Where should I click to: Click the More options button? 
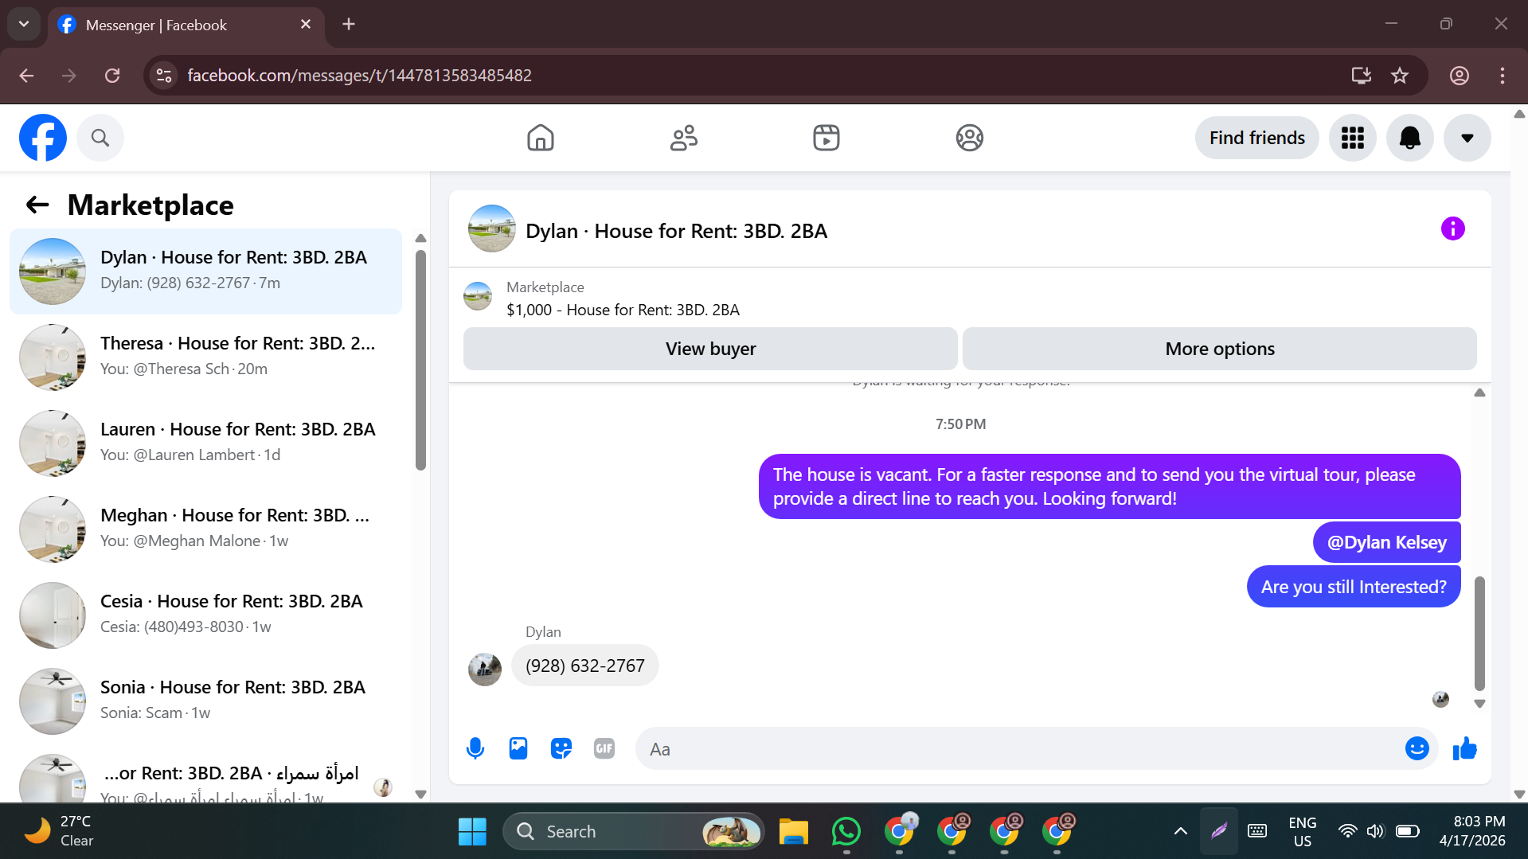click(x=1219, y=349)
